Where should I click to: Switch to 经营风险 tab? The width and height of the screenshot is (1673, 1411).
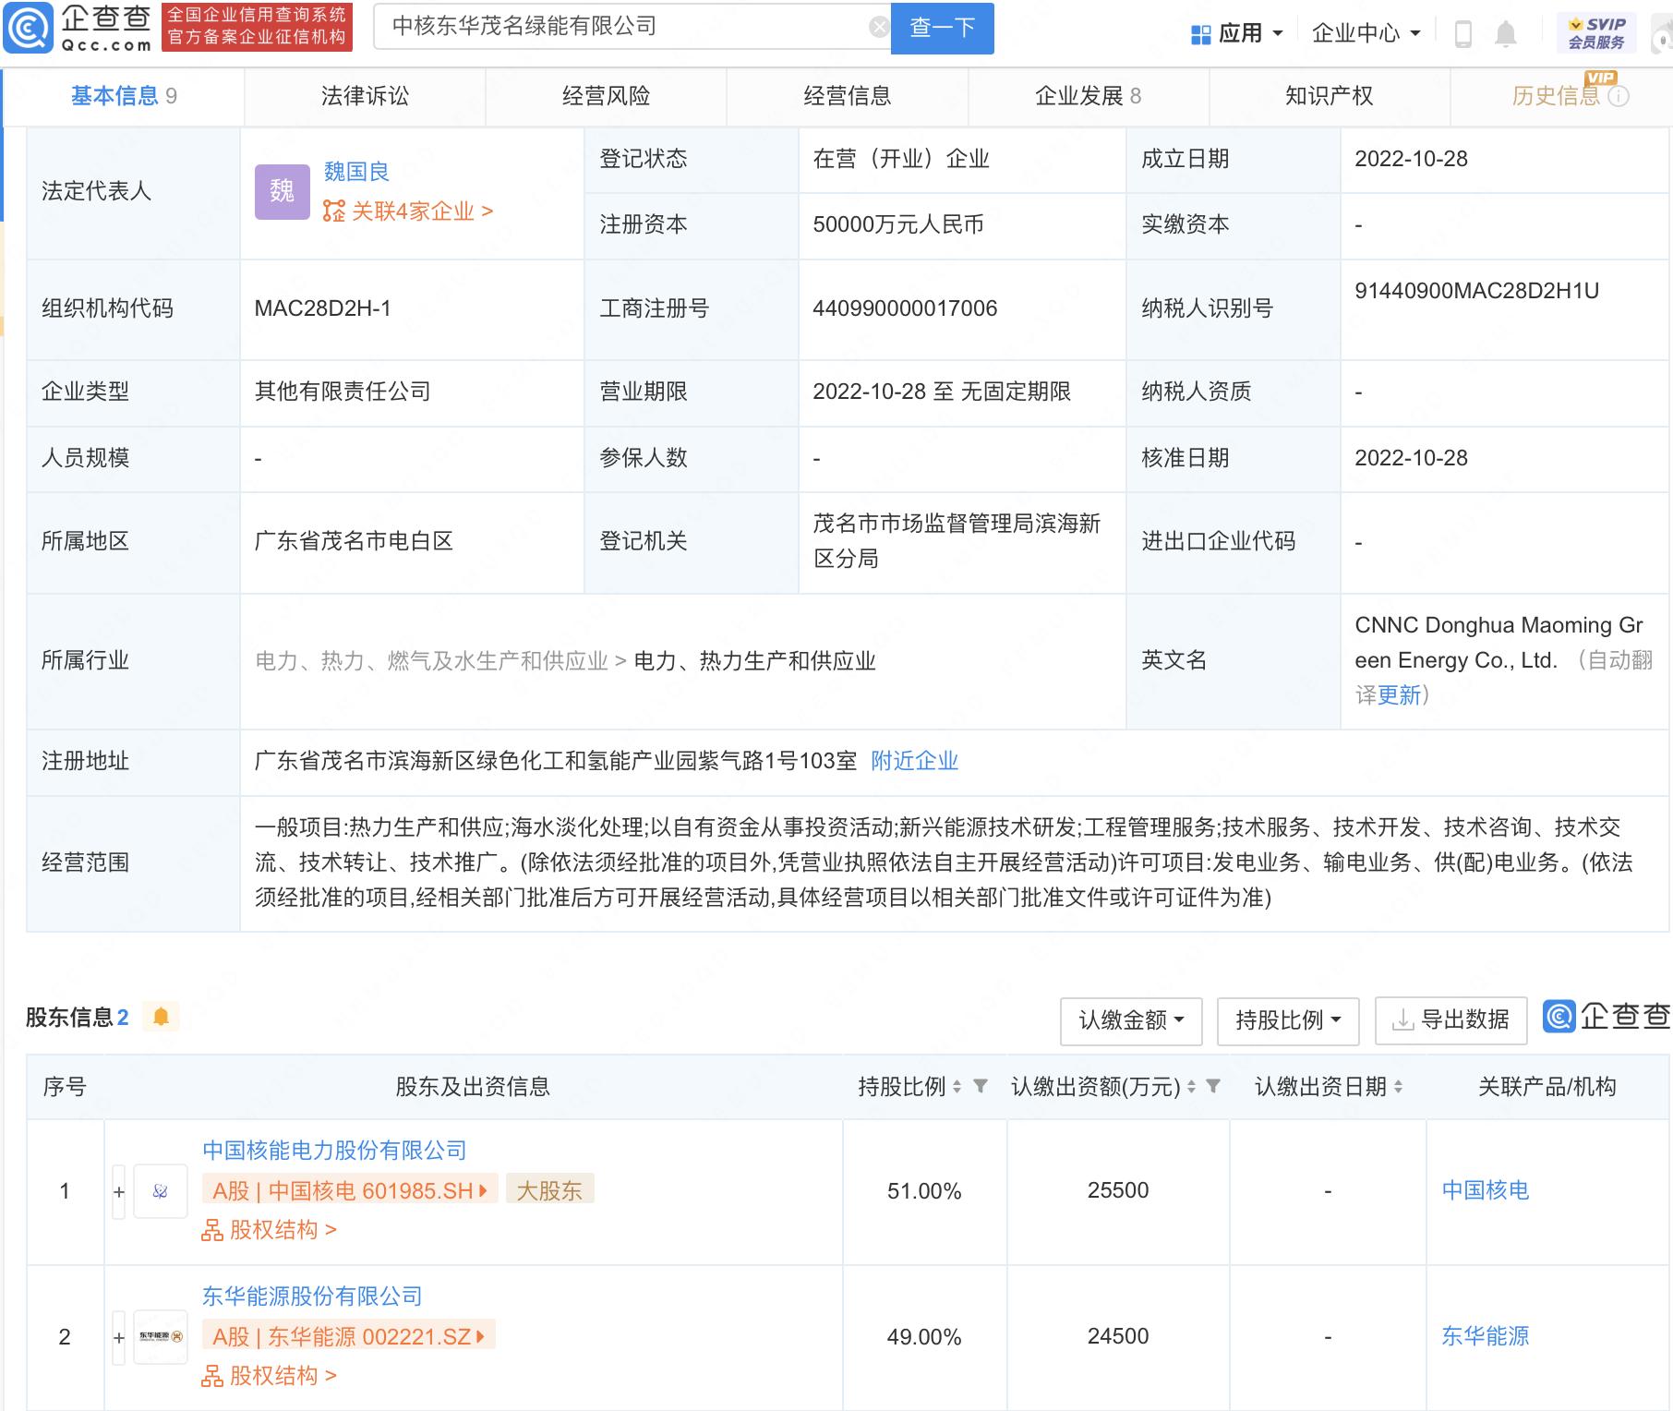[x=606, y=96]
